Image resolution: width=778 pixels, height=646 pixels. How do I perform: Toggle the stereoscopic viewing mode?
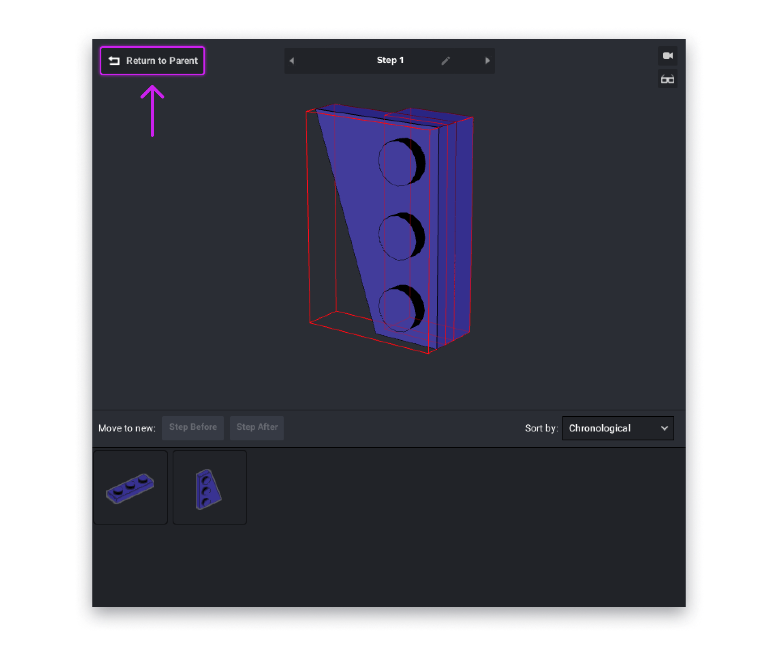[x=667, y=79]
